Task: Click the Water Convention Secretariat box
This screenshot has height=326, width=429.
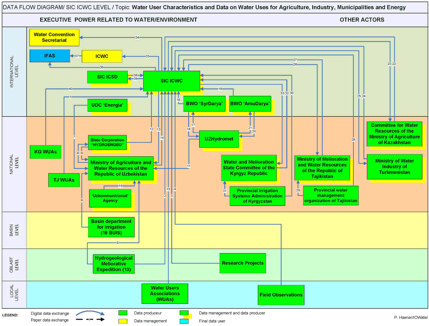Action: 55,37
